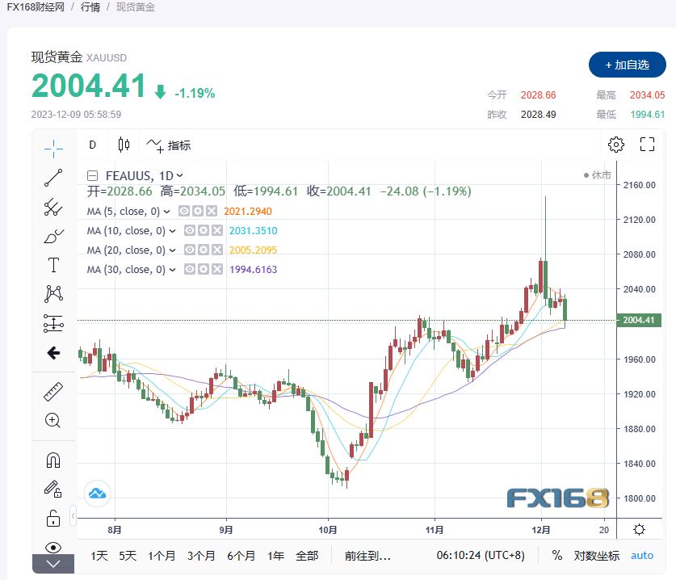Enable the magnet snapping mode
Image resolution: width=676 pixels, height=580 pixels.
[x=53, y=460]
